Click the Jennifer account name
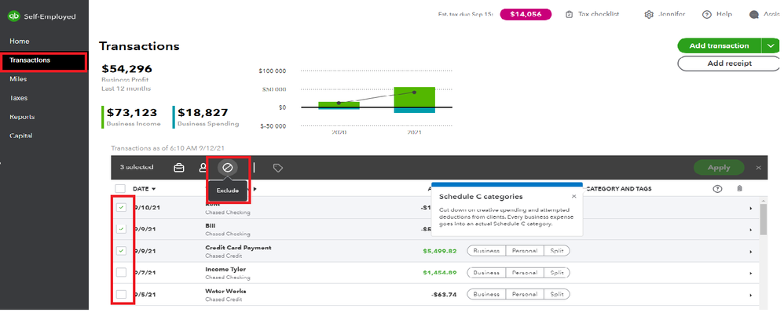 tap(672, 14)
